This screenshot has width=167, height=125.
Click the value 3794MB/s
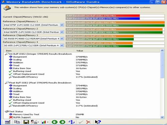point(81,86)
